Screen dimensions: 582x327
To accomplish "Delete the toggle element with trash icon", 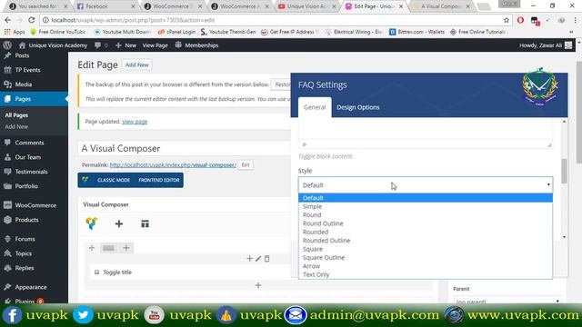I will (266, 258).
